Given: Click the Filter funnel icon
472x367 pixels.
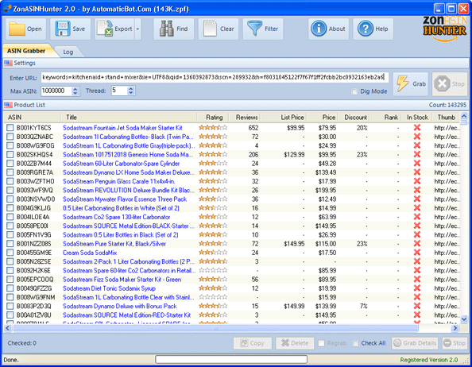Looking at the screenshot, I should (x=254, y=29).
